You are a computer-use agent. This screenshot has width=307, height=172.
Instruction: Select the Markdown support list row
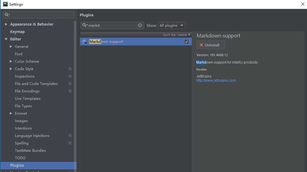(136, 42)
